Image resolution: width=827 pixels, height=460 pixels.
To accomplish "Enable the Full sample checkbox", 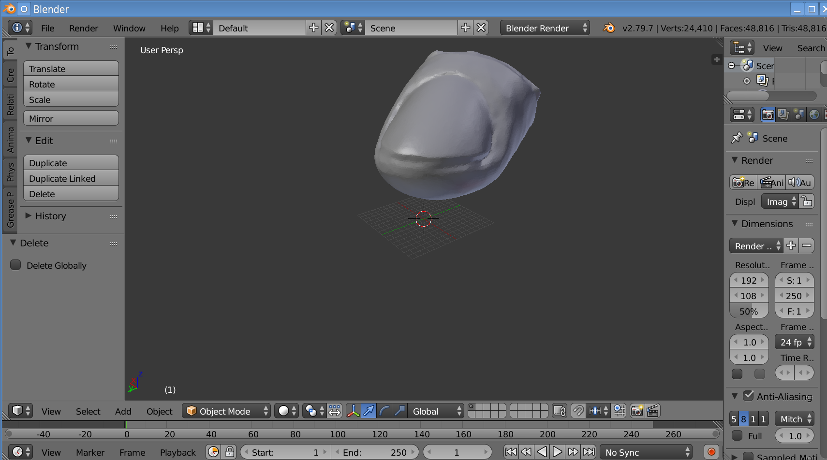I will click(x=737, y=436).
